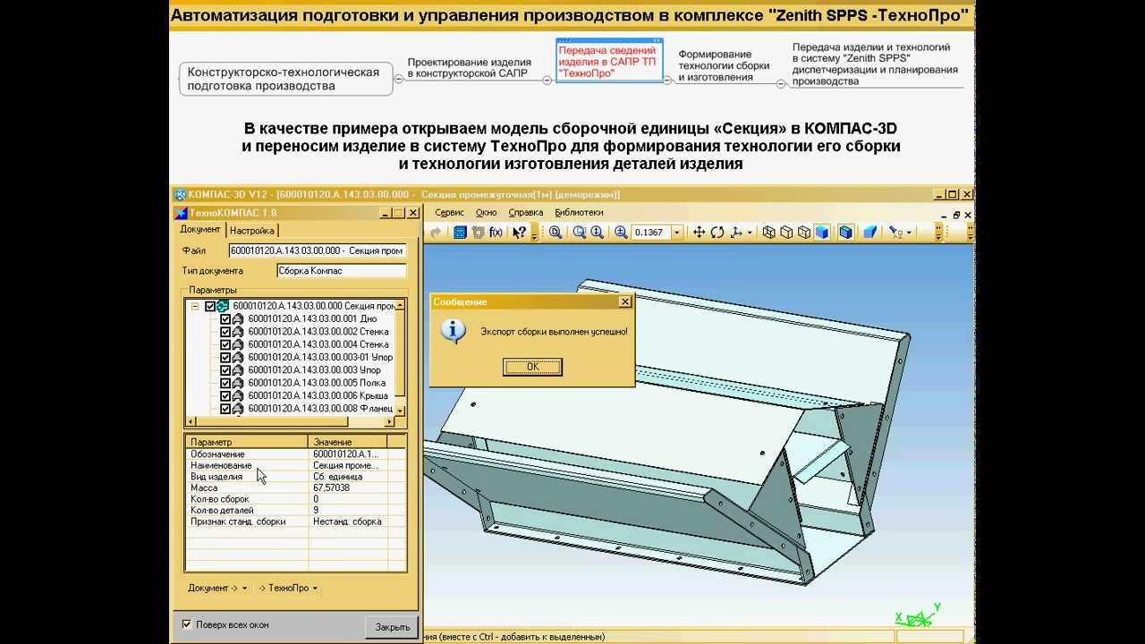Click the part icon next to 003-01 Упор
Screen dimensions: 1145x644
click(238, 357)
